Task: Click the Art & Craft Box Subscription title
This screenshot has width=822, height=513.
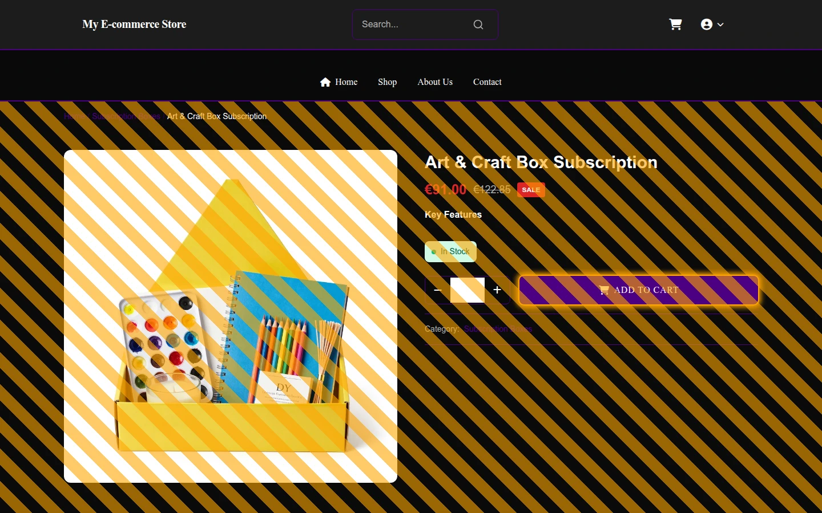Action: click(x=541, y=162)
